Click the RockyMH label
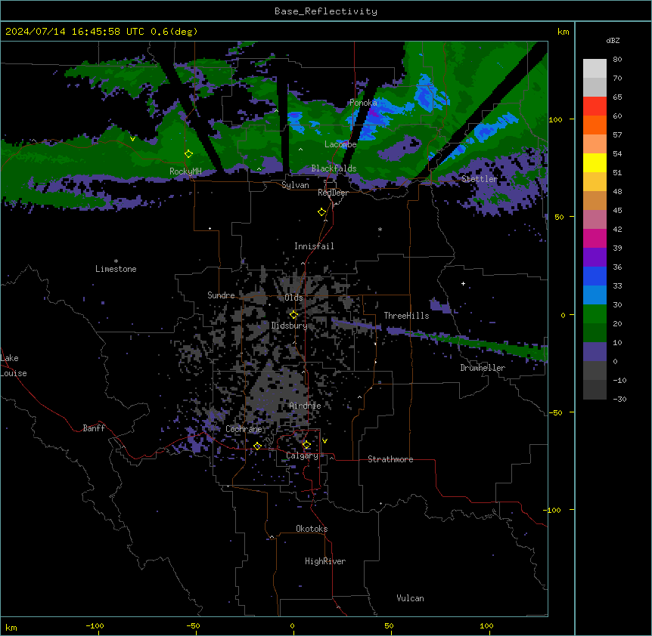652x636 pixels. (x=185, y=171)
